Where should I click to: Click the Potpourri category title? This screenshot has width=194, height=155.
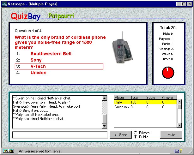click(x=62, y=16)
